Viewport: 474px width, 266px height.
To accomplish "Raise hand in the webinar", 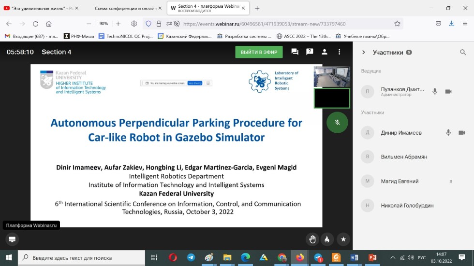I will tap(312, 239).
